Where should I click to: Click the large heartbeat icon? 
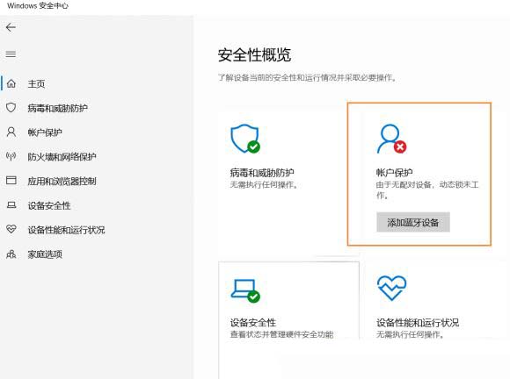click(x=391, y=288)
